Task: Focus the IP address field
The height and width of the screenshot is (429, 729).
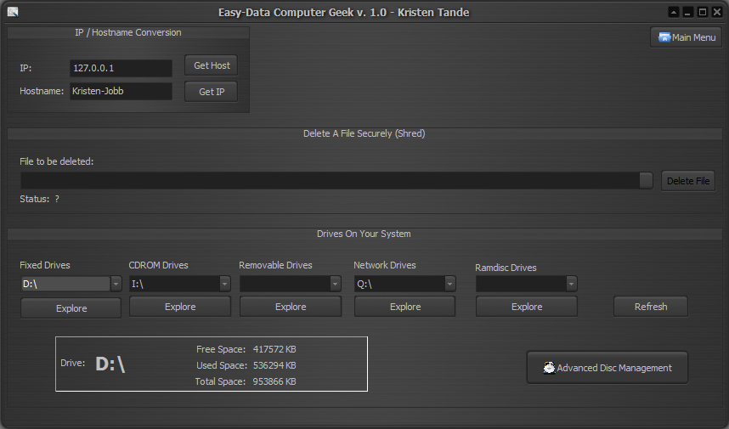Action: click(120, 68)
